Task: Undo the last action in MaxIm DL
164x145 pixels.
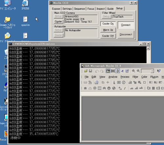Action: tap(97, 71)
